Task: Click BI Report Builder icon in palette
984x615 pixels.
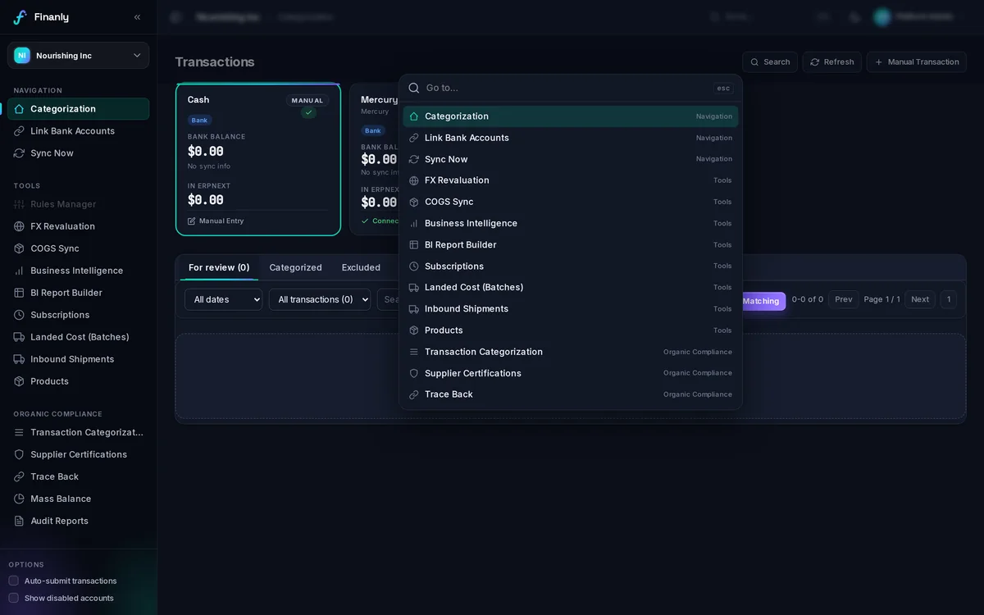Action: tap(414, 245)
